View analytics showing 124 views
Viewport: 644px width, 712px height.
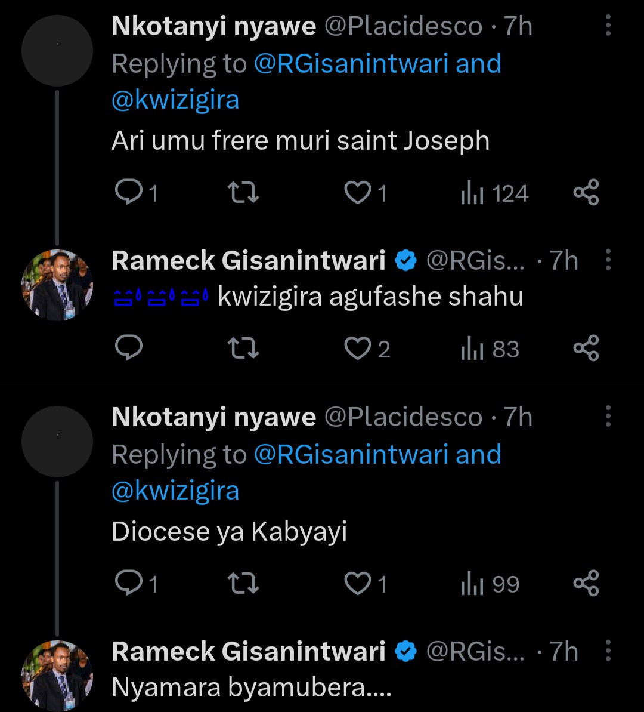[494, 193]
